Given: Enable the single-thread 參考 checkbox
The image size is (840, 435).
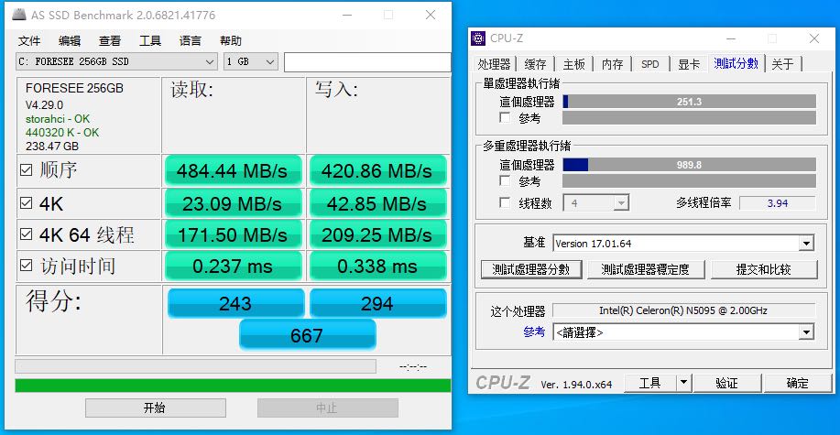Looking at the screenshot, I should [x=505, y=118].
